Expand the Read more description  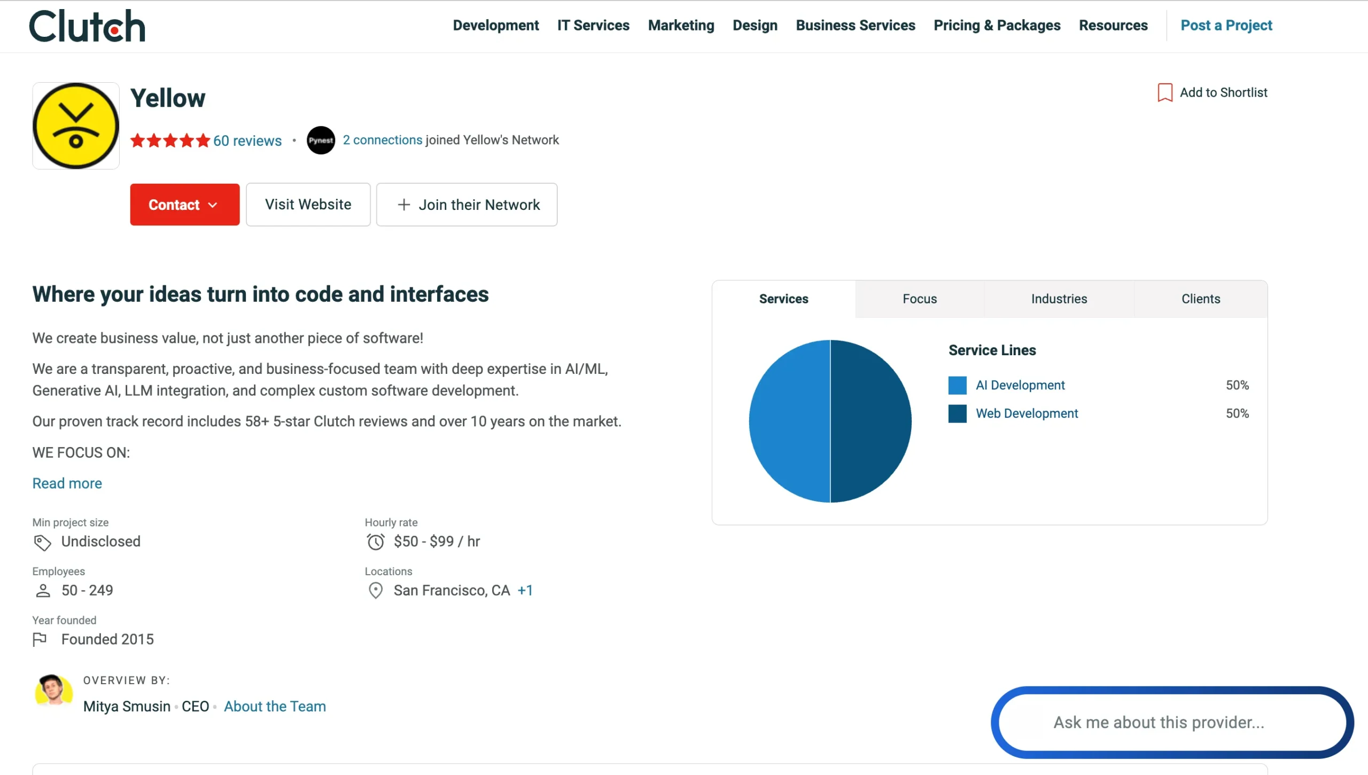[x=67, y=483]
